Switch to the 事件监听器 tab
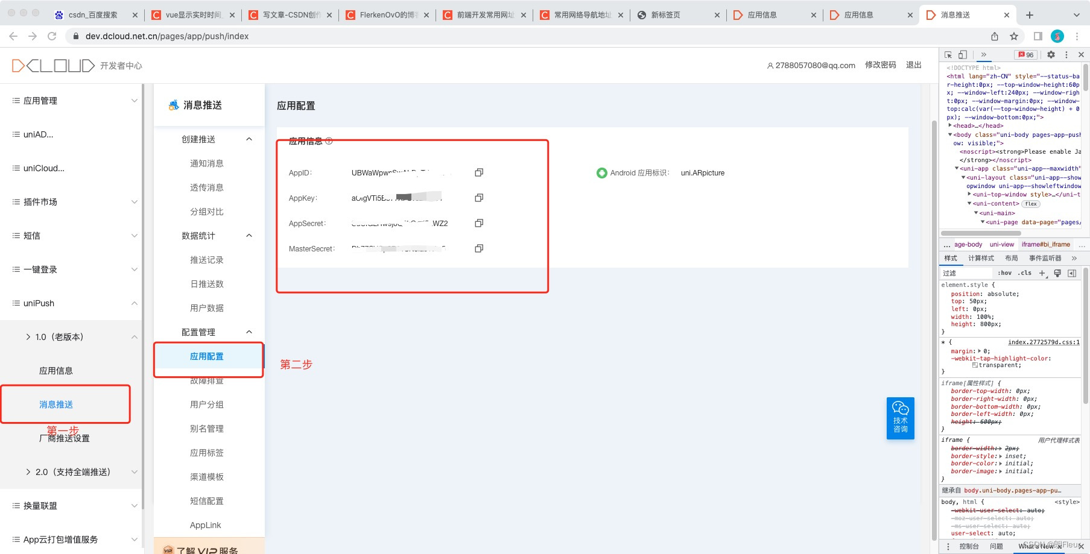The image size is (1090, 554). coord(1045,258)
